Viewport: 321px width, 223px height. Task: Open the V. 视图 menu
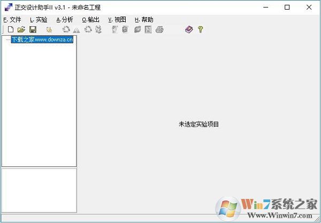click(117, 20)
